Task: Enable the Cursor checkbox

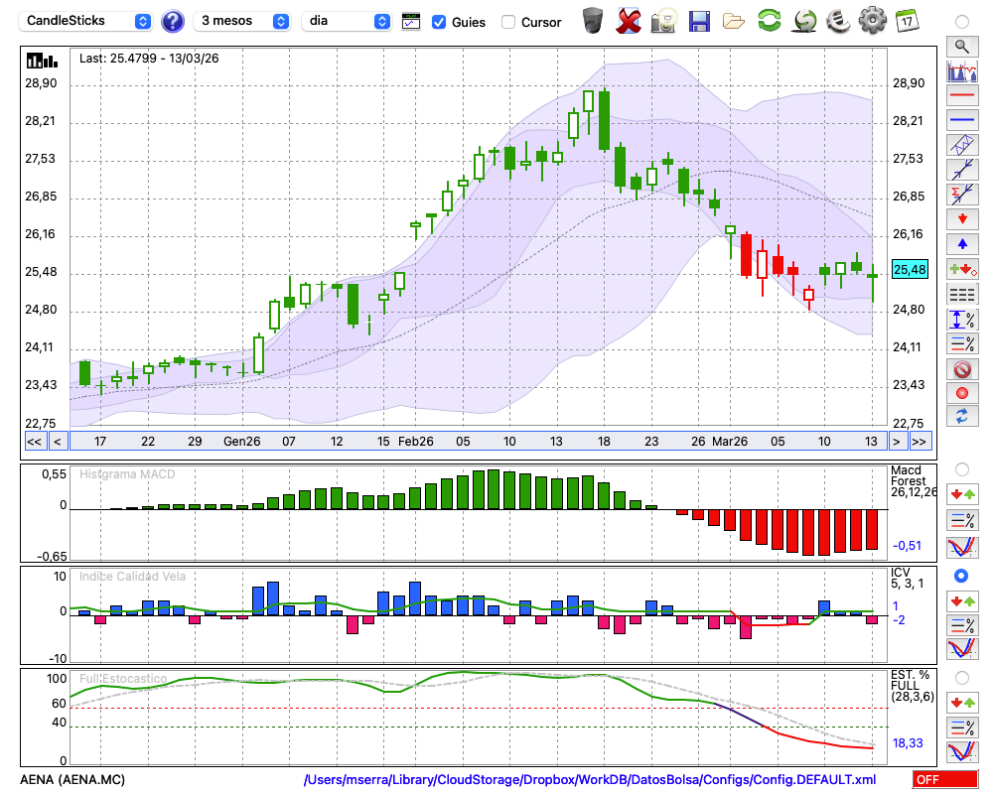Action: (508, 22)
